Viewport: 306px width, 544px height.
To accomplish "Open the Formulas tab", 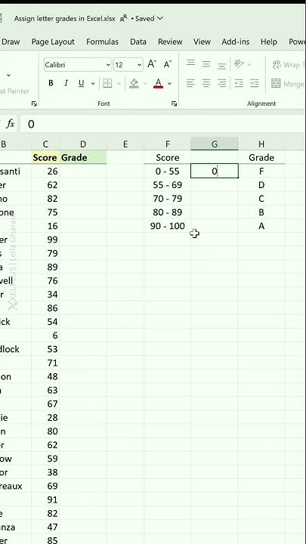I will 102,42.
